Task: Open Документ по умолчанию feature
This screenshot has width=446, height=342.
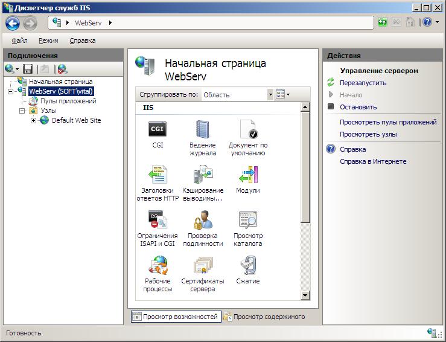Action: 248,138
